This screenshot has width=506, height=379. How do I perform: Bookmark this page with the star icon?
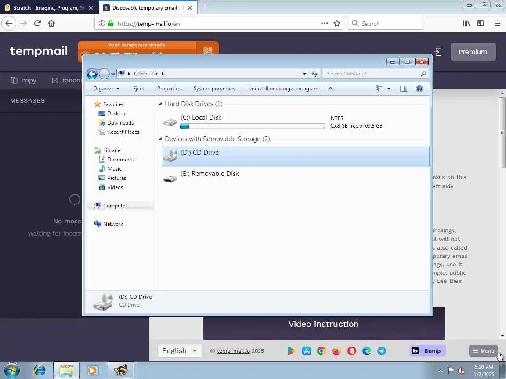pos(337,24)
